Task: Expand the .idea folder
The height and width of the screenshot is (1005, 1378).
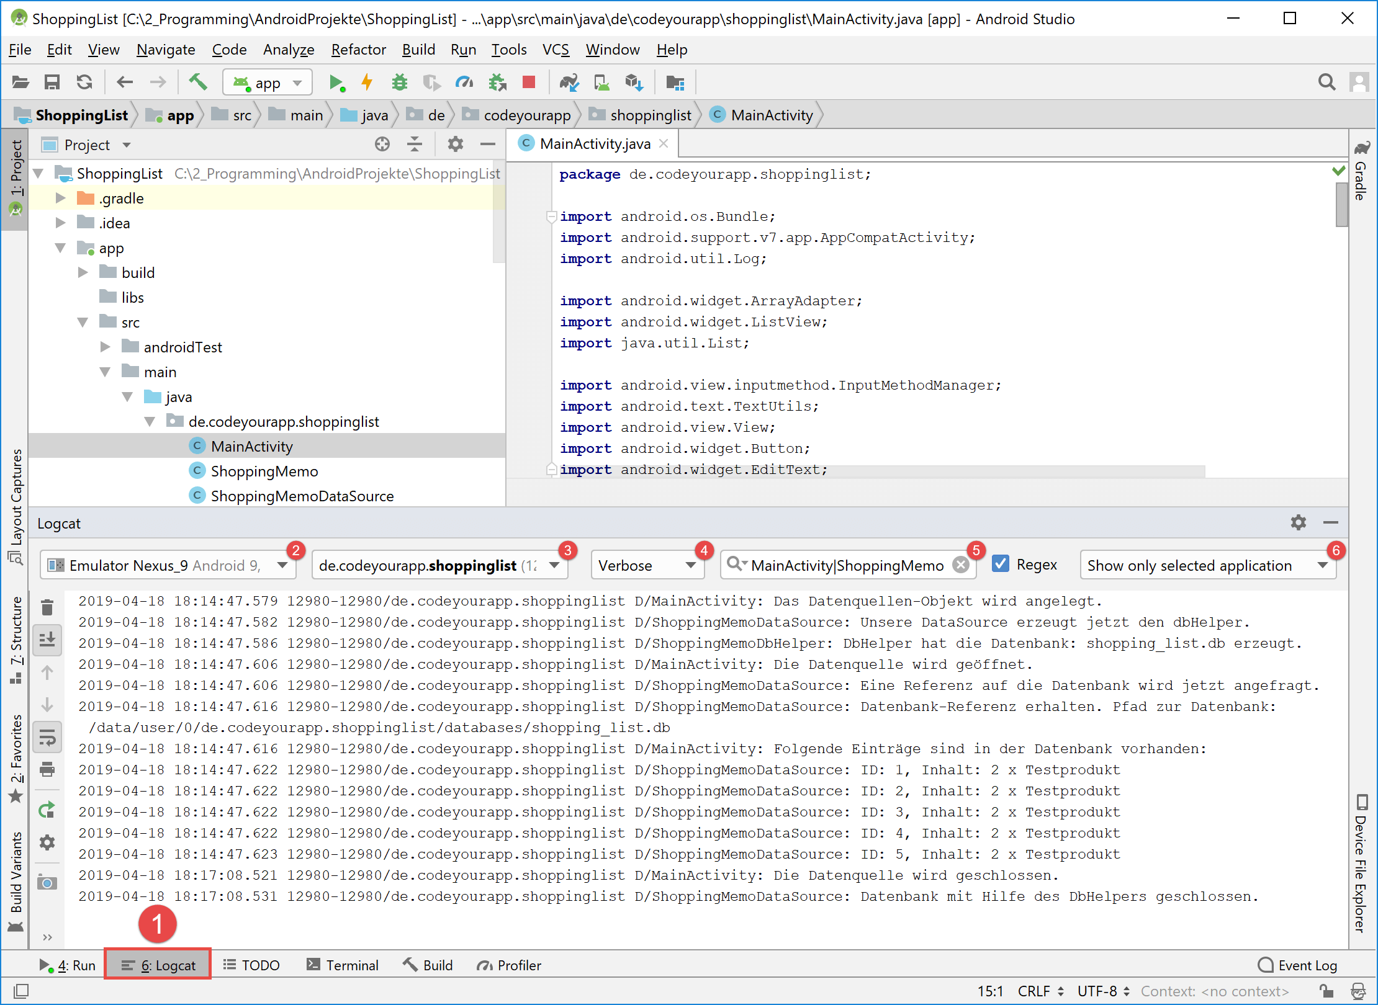Action: tap(60, 223)
